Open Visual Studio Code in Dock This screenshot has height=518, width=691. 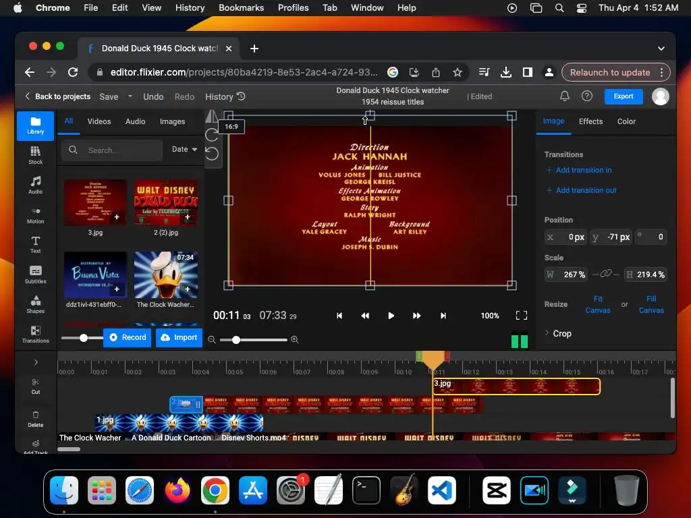[x=442, y=490]
